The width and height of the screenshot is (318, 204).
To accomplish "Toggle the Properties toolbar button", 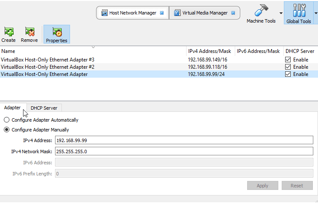I will click(x=57, y=34).
